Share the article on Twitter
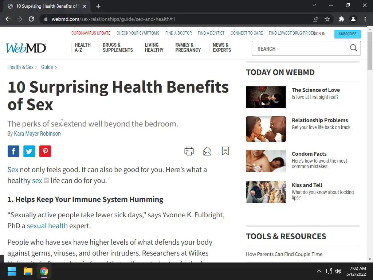The image size is (373, 280). pyautogui.click(x=29, y=151)
